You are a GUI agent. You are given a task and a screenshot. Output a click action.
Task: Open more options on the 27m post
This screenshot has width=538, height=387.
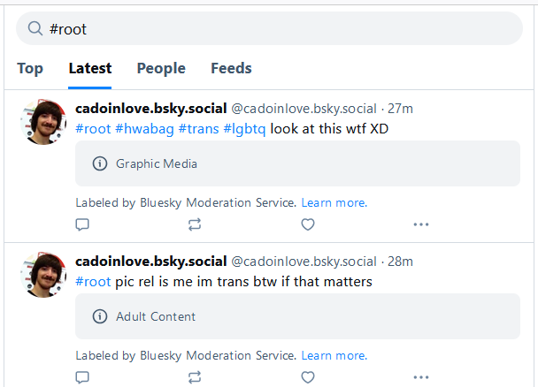tap(421, 224)
